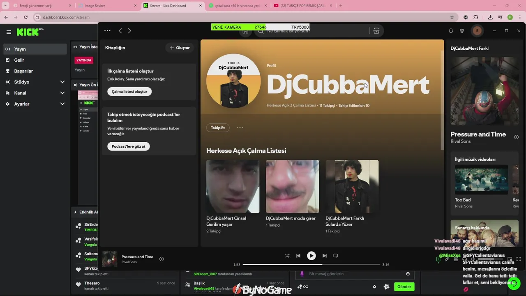Expand the Stüdyo menu chevron
The image size is (526, 296).
click(x=62, y=82)
